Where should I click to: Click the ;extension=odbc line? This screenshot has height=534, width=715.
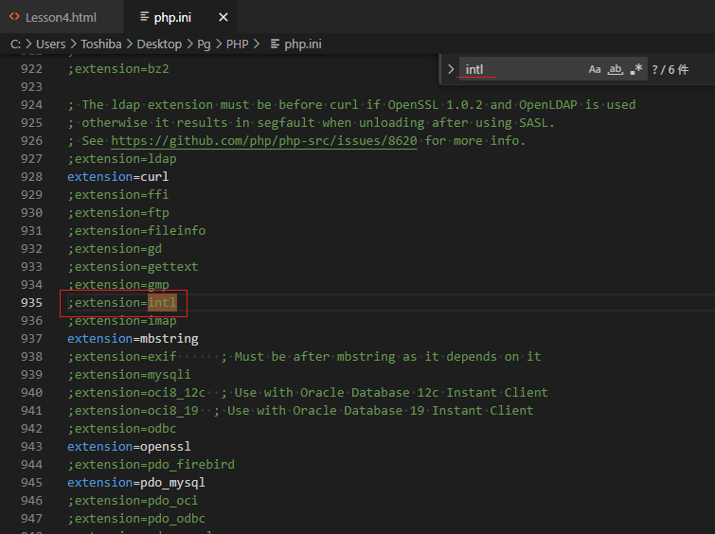pyautogui.click(x=122, y=429)
